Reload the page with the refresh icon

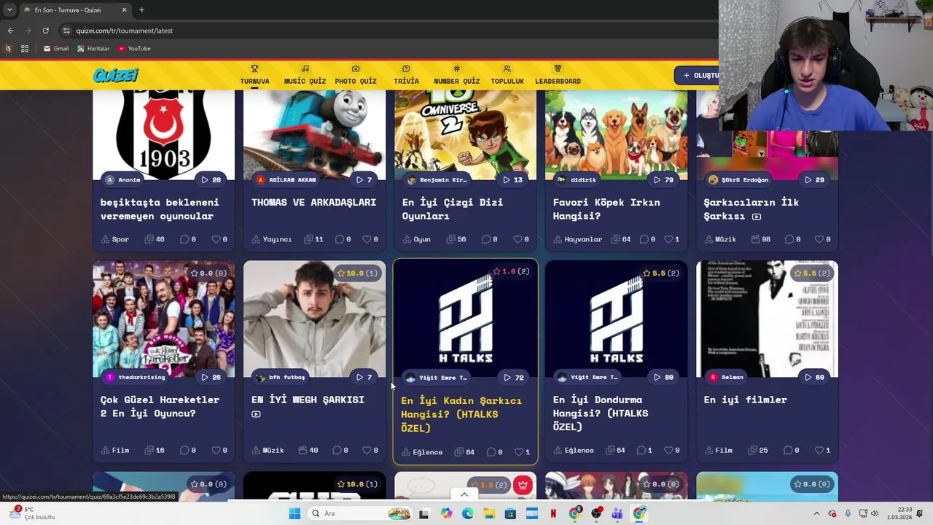coord(45,31)
